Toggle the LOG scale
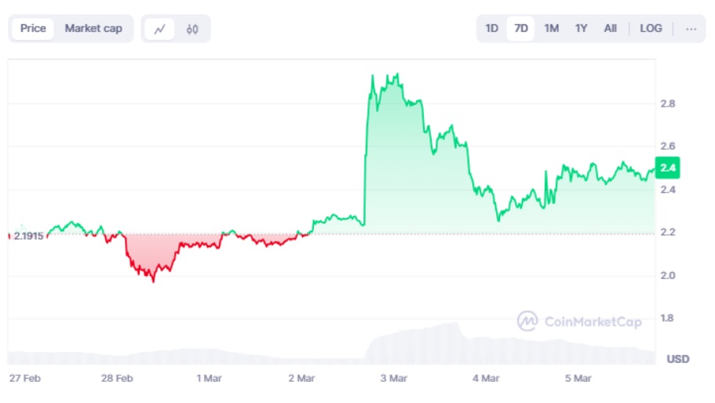Image resolution: width=715 pixels, height=403 pixels. (x=651, y=28)
